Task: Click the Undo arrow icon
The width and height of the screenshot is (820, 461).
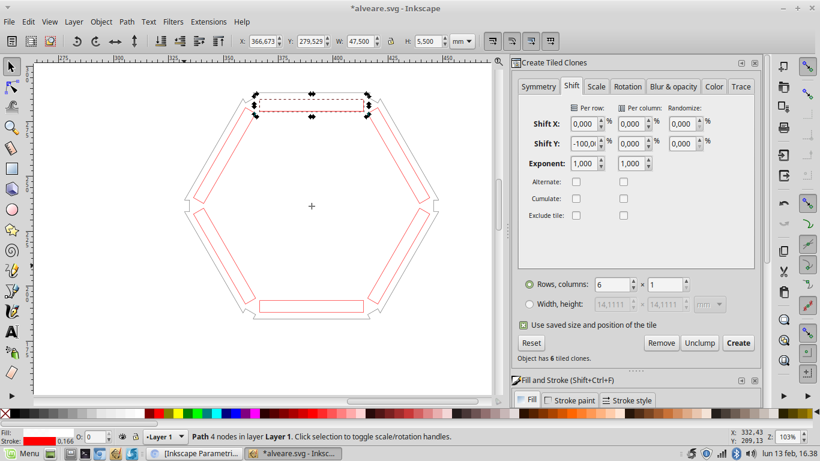Action: 783,203
